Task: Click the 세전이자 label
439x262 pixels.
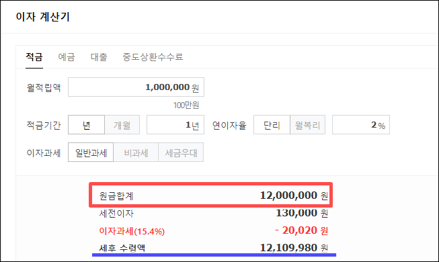Action: pos(116,214)
